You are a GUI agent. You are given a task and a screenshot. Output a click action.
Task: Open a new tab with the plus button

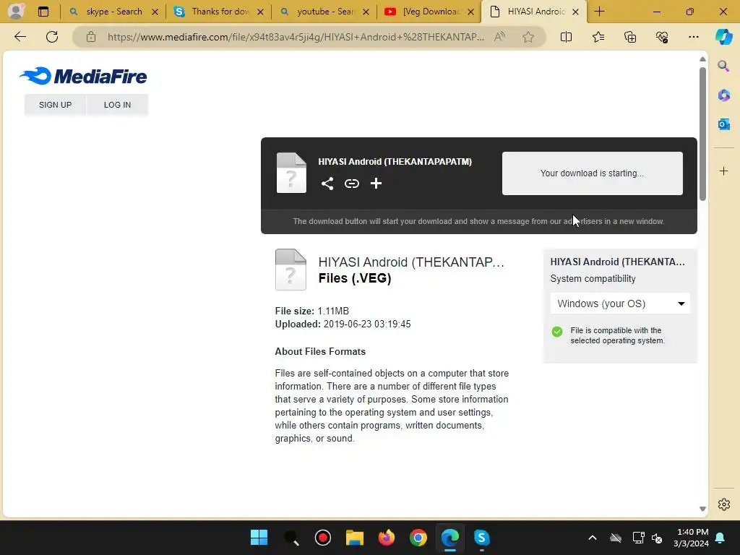click(x=599, y=12)
